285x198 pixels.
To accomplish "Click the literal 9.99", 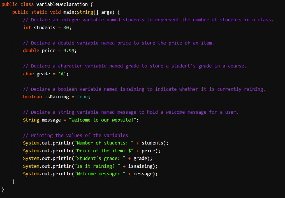I will pos(69,51).
